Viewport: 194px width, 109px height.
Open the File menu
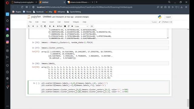point(30,22)
